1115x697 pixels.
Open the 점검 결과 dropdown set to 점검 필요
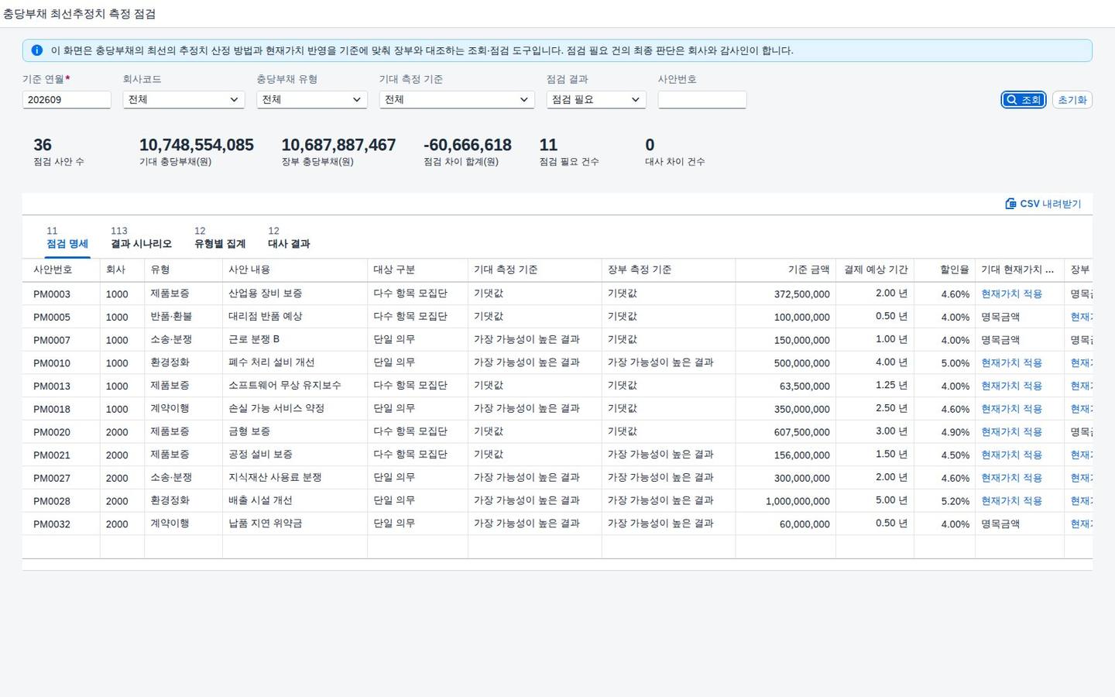click(x=596, y=100)
